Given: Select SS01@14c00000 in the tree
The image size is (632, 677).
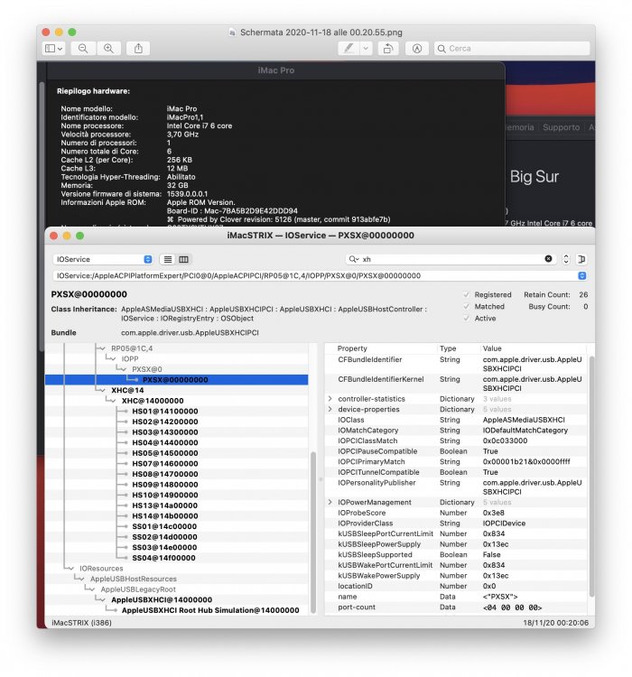Looking at the screenshot, I should pos(164,526).
